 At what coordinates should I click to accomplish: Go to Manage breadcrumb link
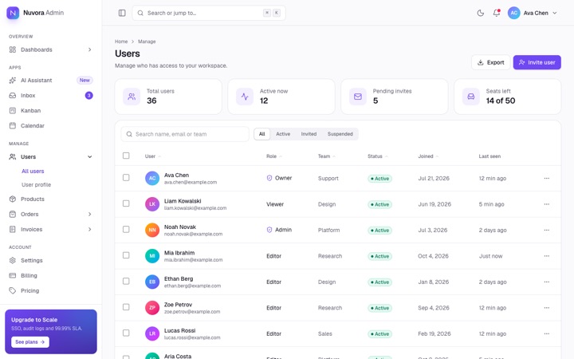click(147, 41)
